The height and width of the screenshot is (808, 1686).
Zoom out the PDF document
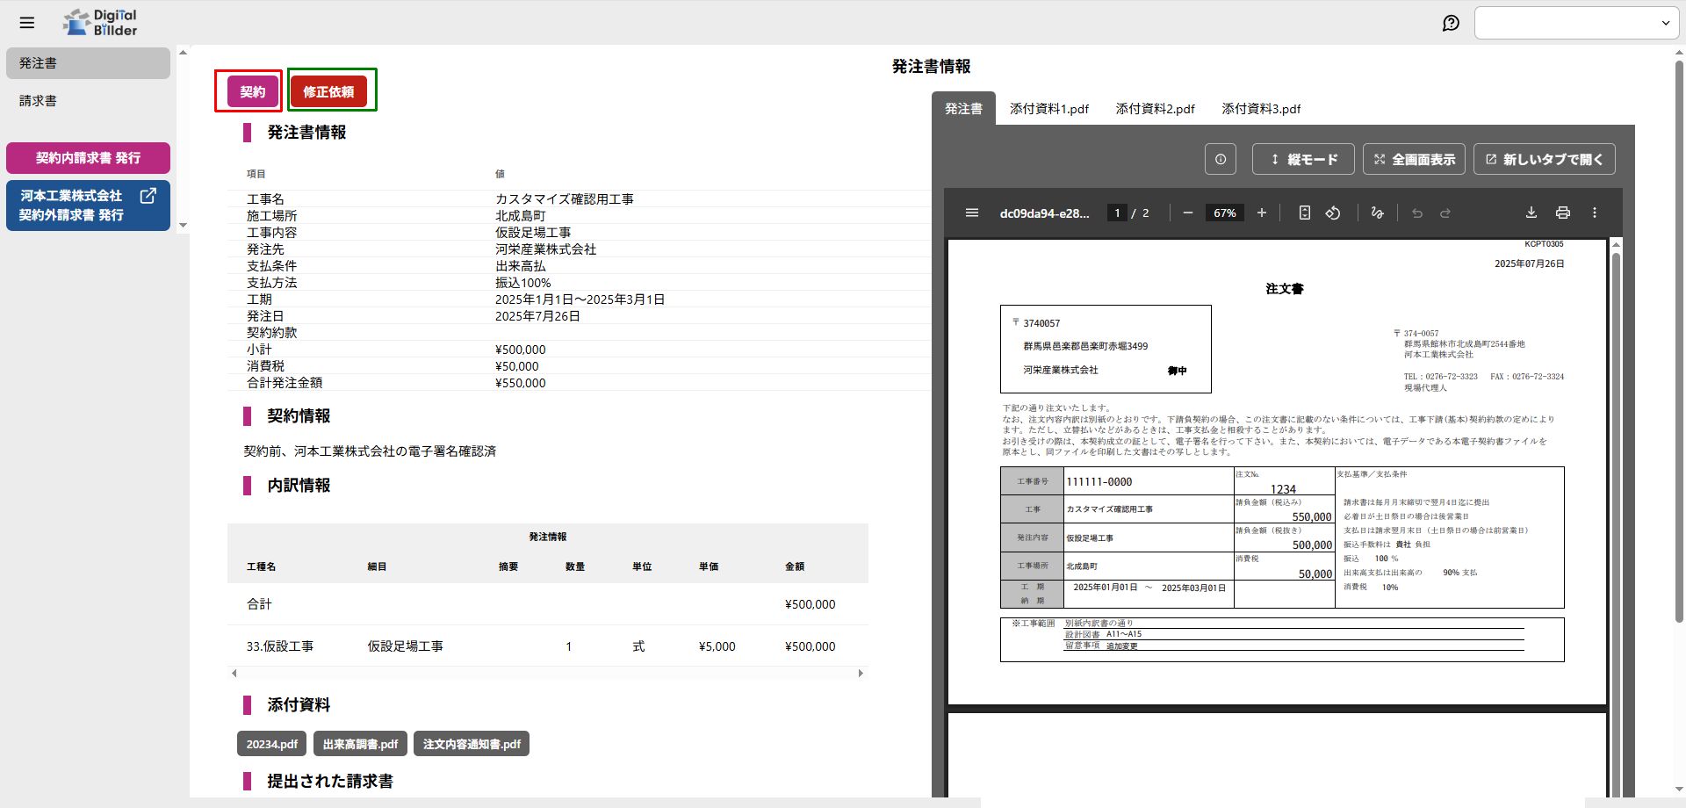pyautogui.click(x=1187, y=213)
